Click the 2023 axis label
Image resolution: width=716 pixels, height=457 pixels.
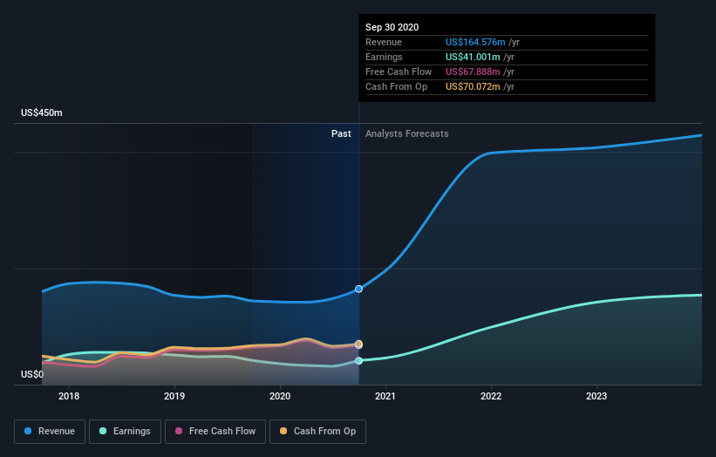coord(597,396)
